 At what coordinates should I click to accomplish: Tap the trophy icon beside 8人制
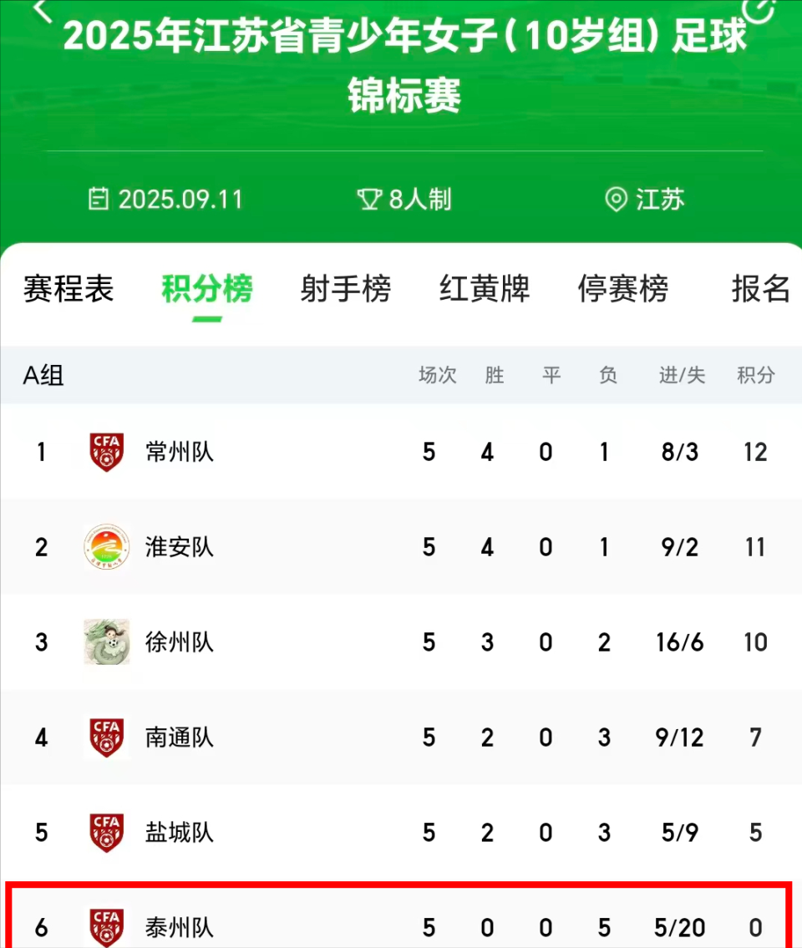pyautogui.click(x=368, y=200)
